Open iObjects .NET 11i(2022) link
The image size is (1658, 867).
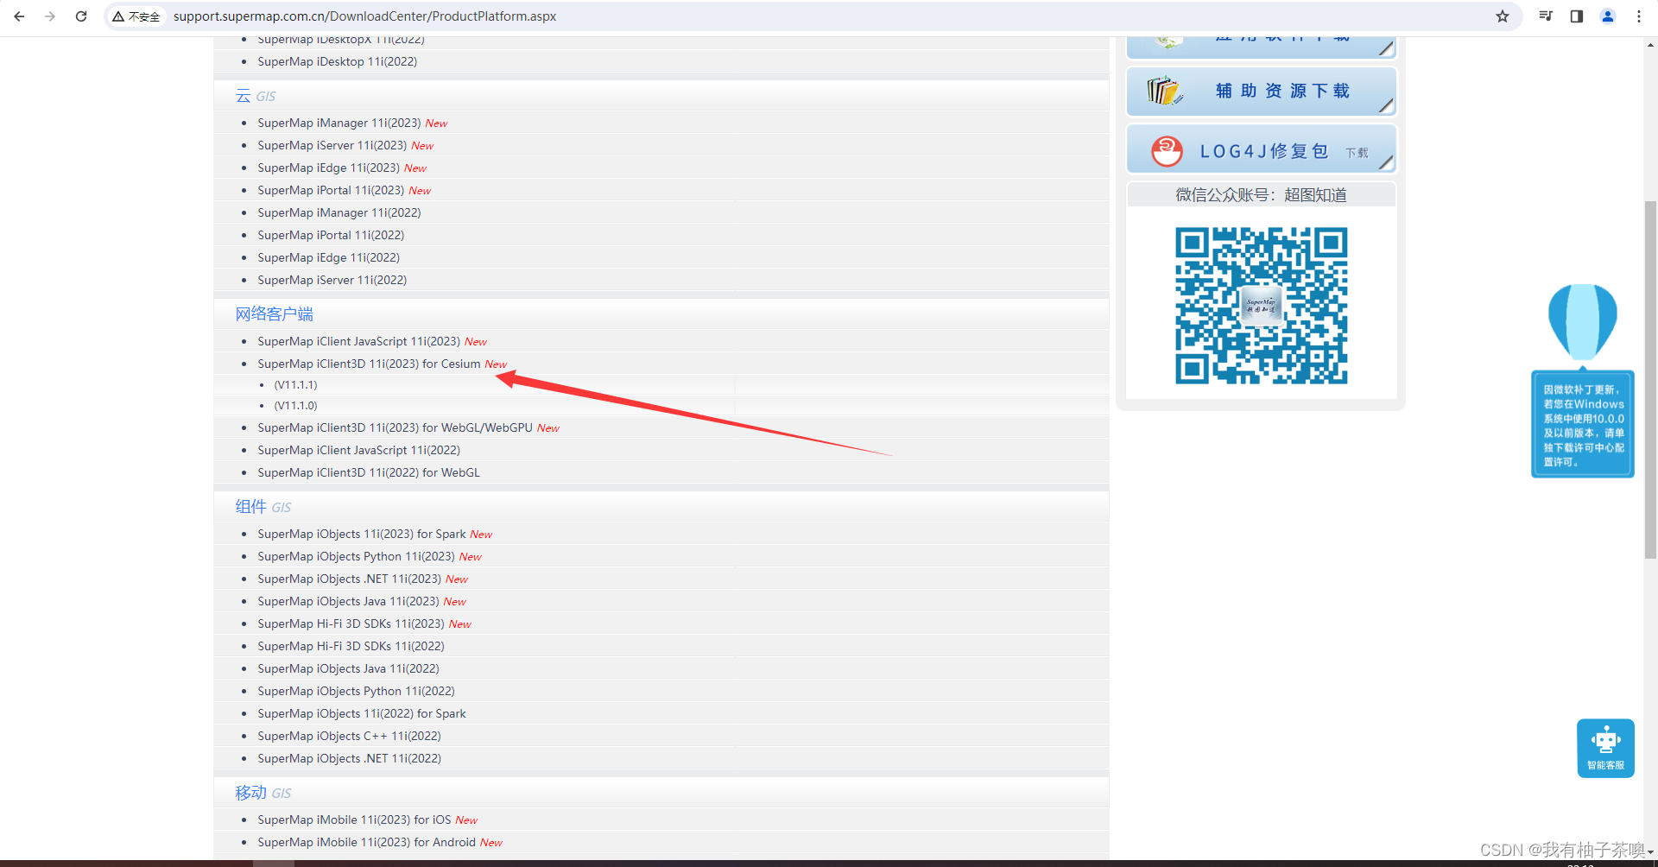point(349,758)
